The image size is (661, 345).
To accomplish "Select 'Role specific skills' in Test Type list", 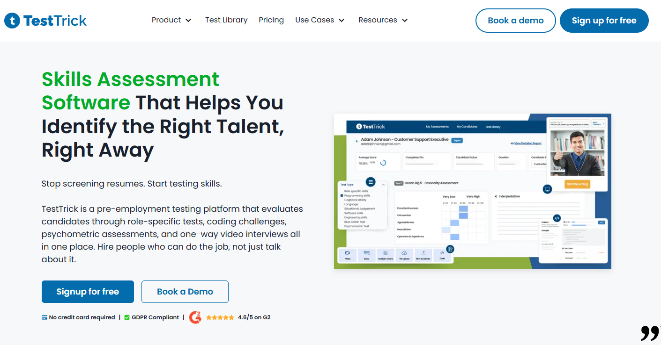I will [x=356, y=191].
